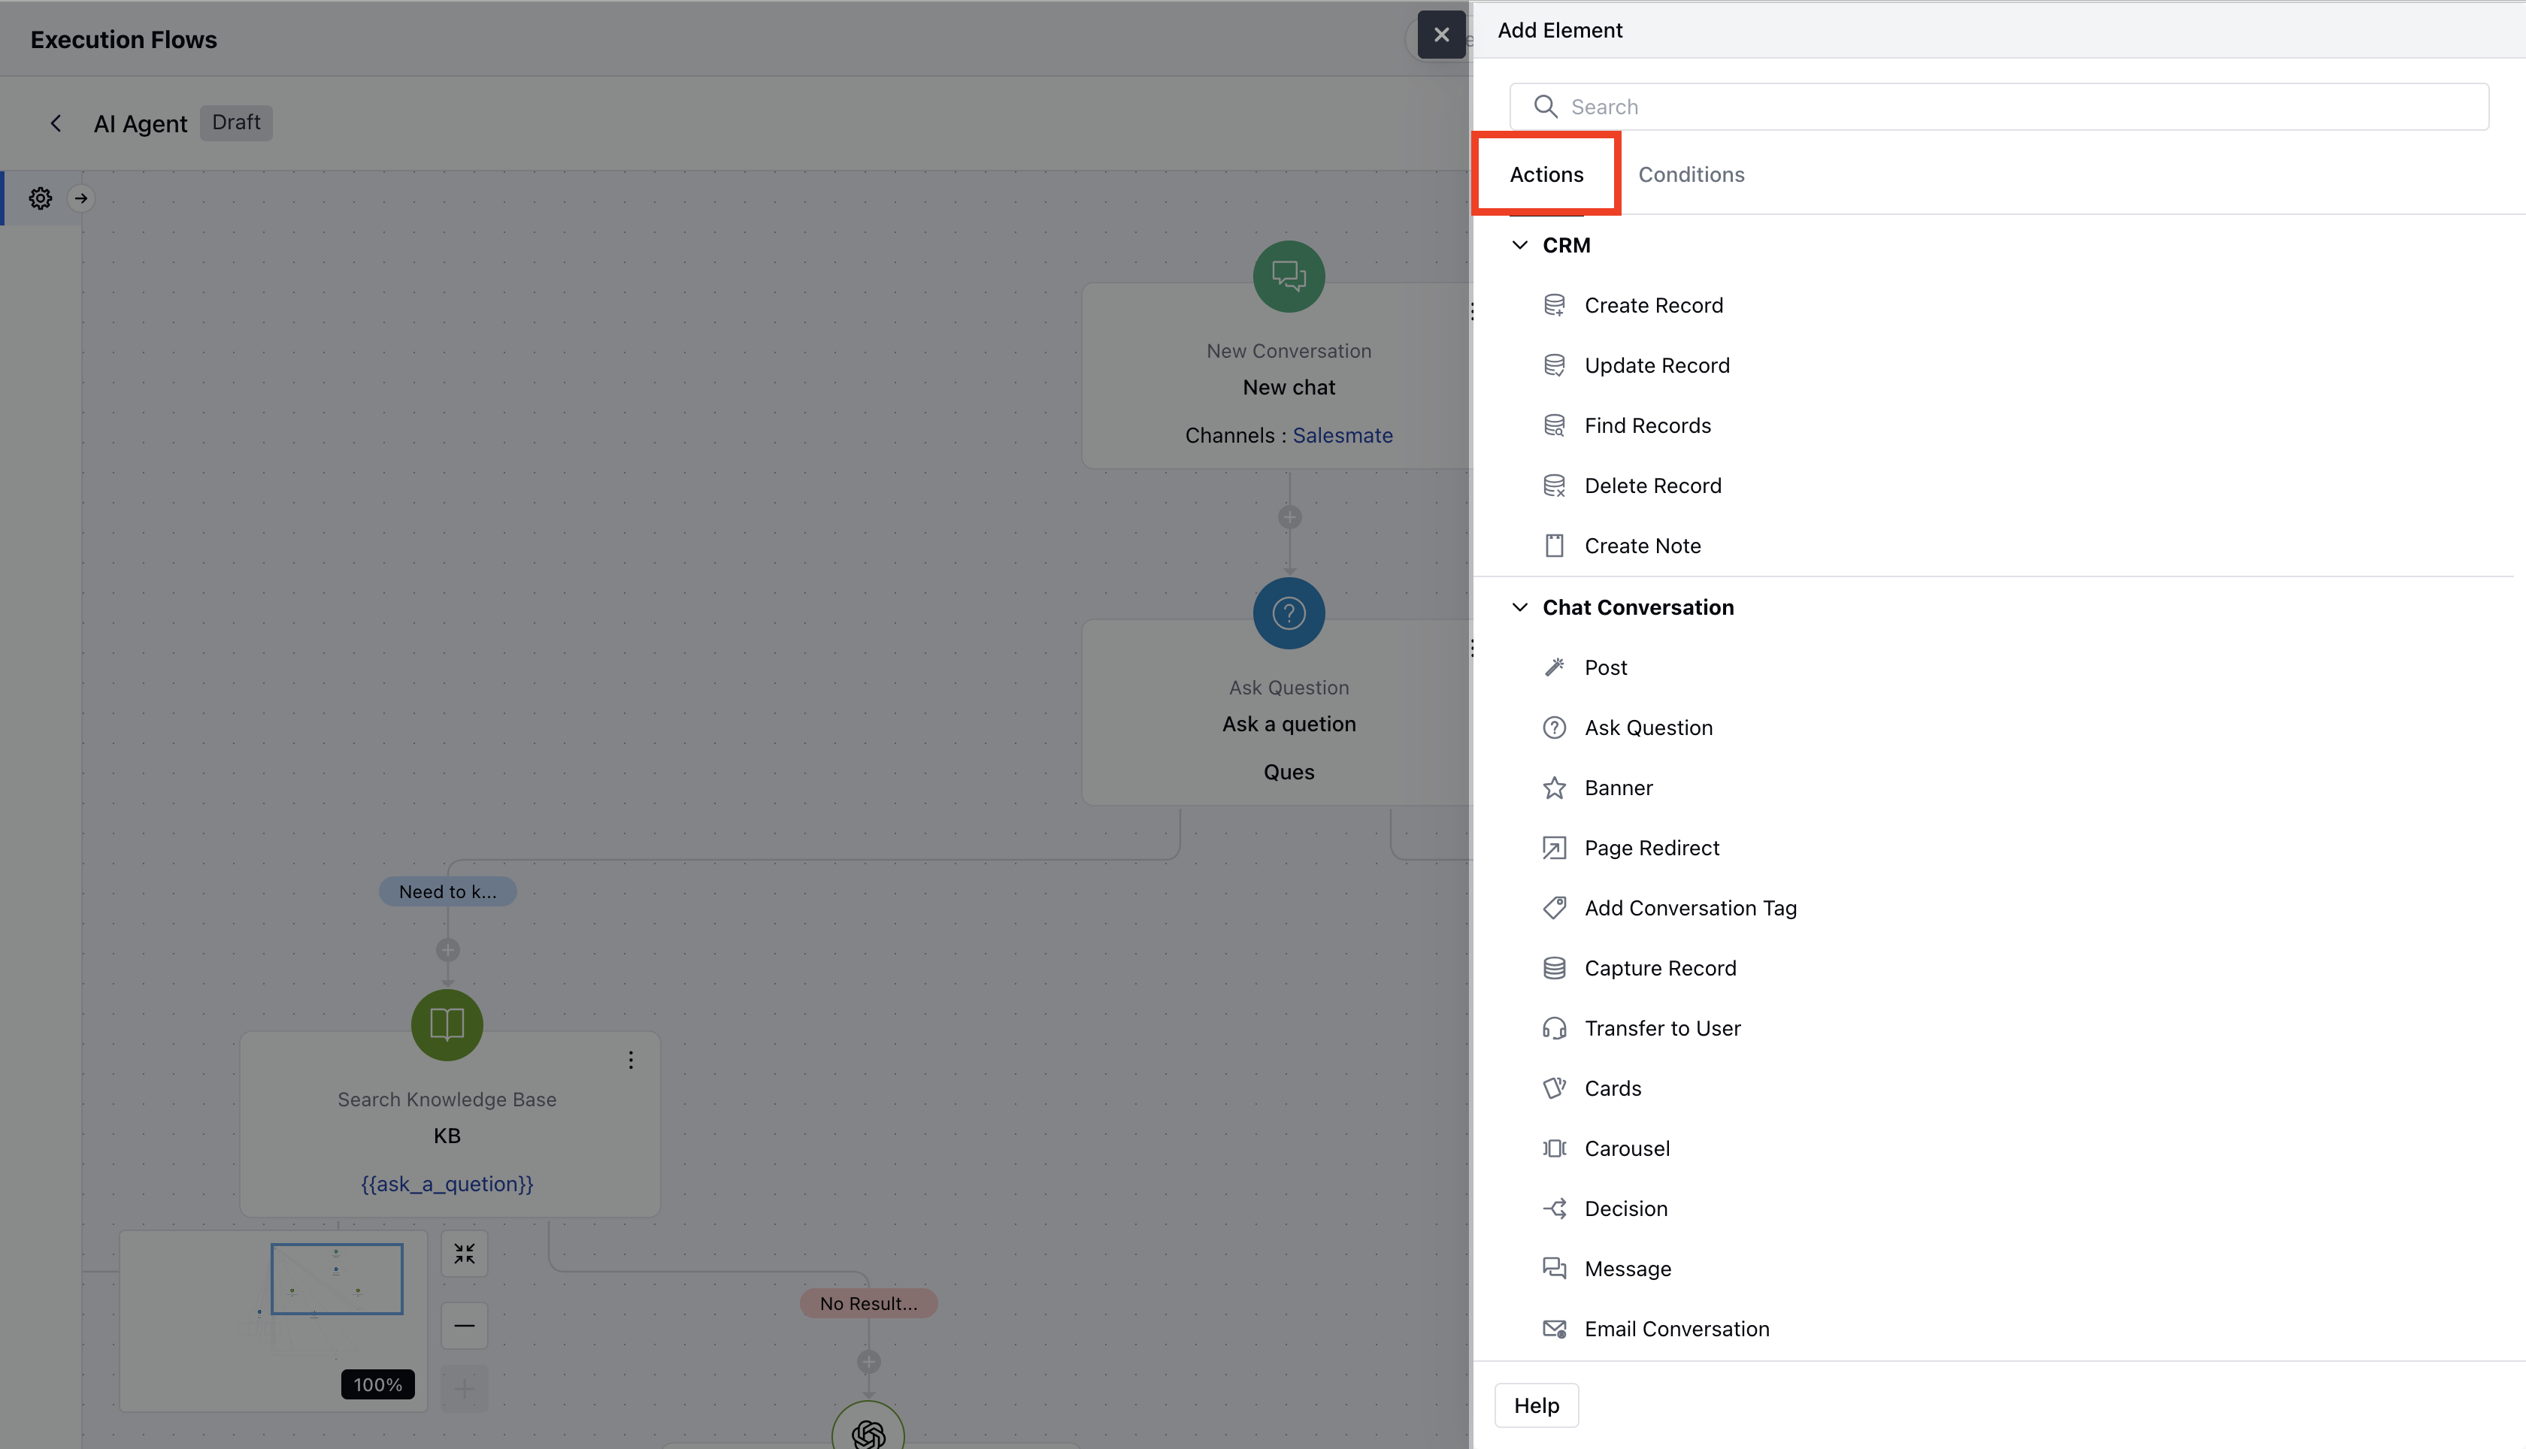Collapse the CRM section chevron

click(1519, 245)
